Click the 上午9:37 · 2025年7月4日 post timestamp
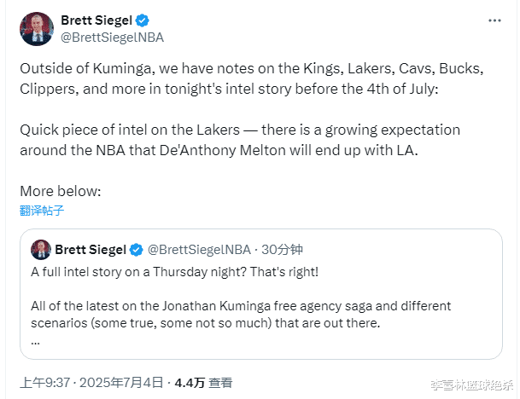The image size is (520, 399). (x=89, y=383)
